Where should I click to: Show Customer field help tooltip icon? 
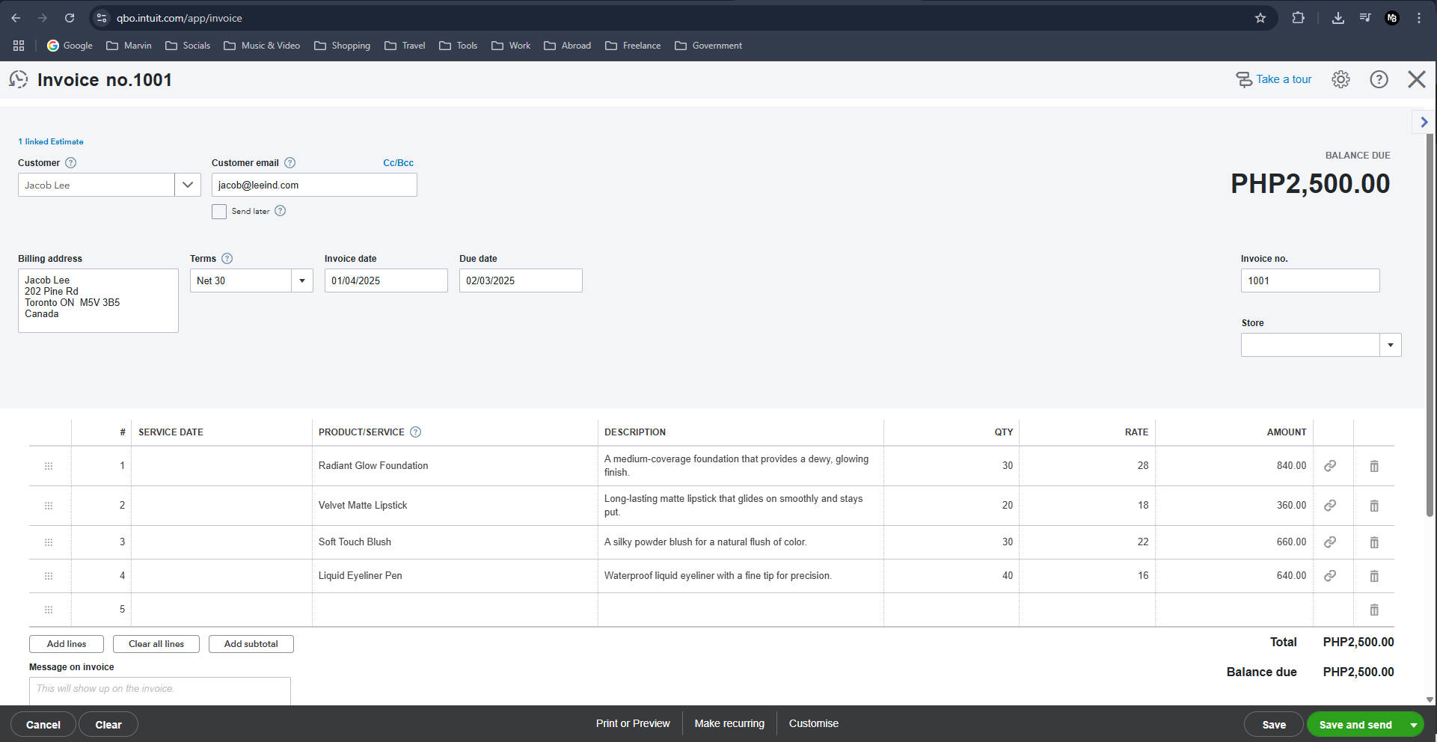(x=71, y=163)
